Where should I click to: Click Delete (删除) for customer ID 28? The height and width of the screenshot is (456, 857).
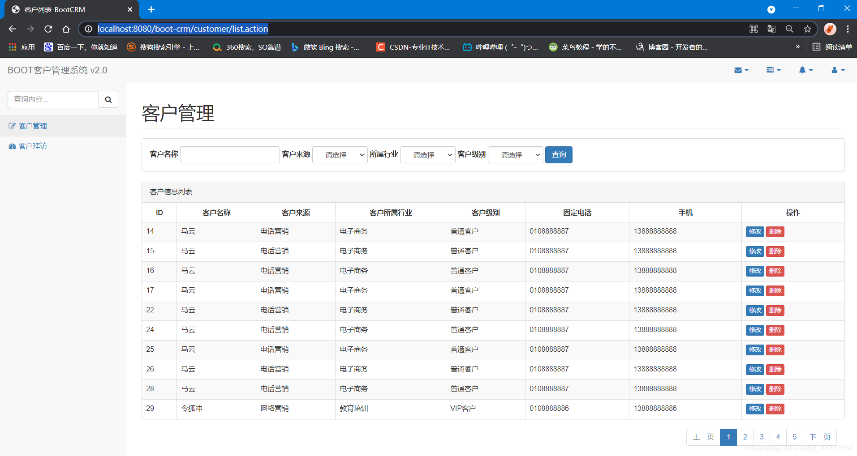(x=775, y=389)
